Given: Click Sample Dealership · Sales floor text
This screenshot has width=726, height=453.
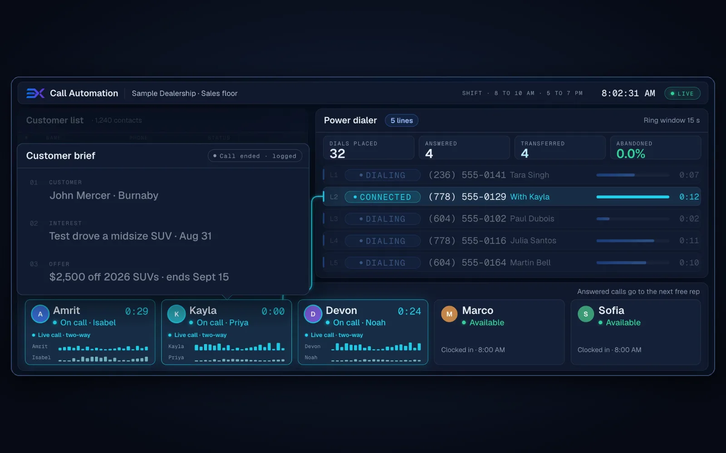Looking at the screenshot, I should 185,93.
